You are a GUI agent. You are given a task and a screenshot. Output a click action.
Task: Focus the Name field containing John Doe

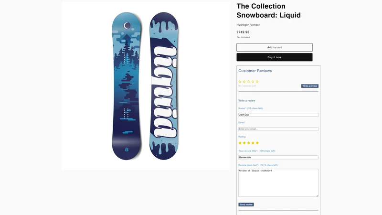pos(278,115)
